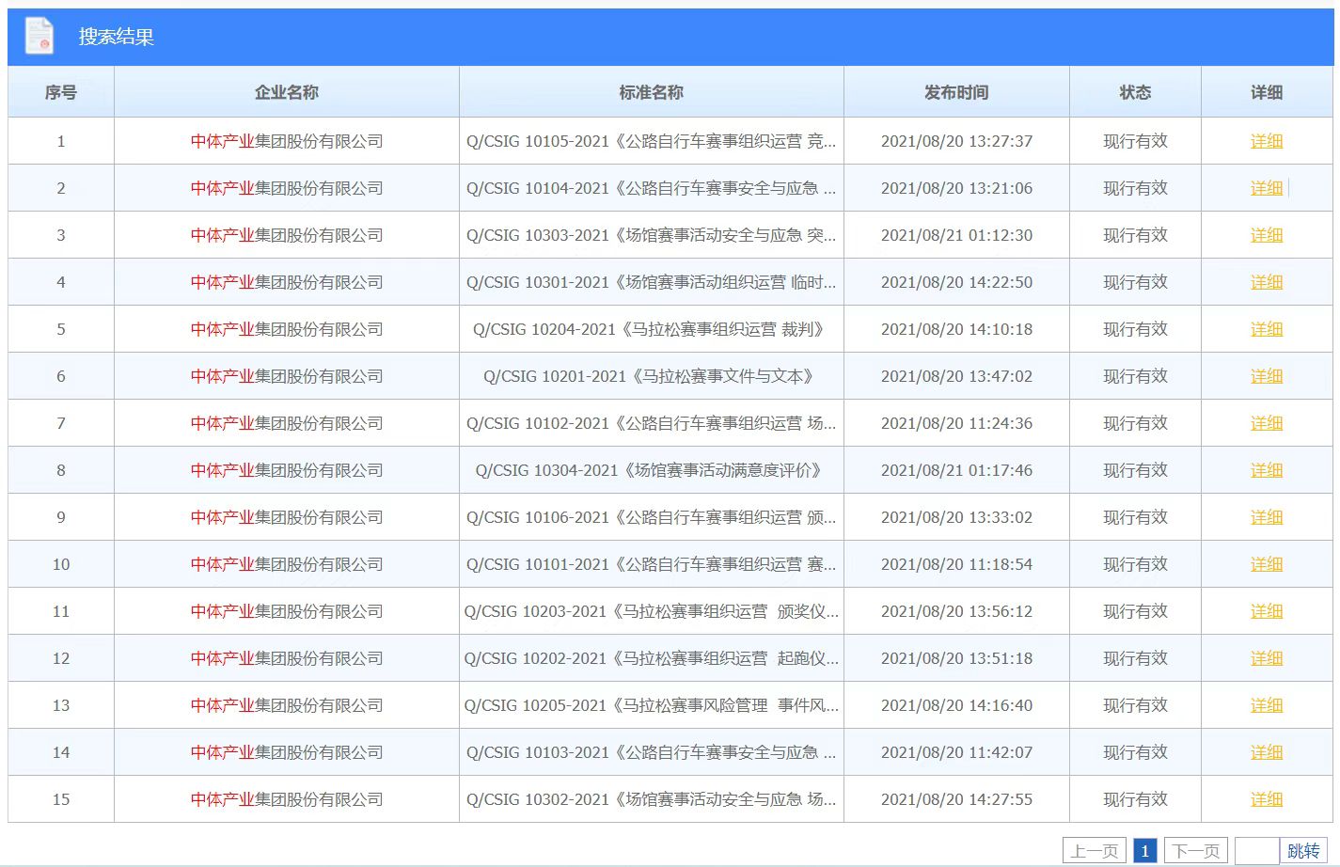This screenshot has height=867, width=1340.
Task: Click the 标准名称 column header
Action: click(652, 92)
